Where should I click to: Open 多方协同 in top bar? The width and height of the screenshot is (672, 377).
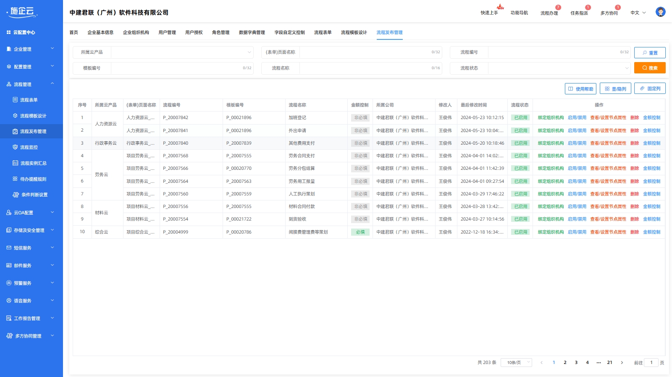(609, 13)
